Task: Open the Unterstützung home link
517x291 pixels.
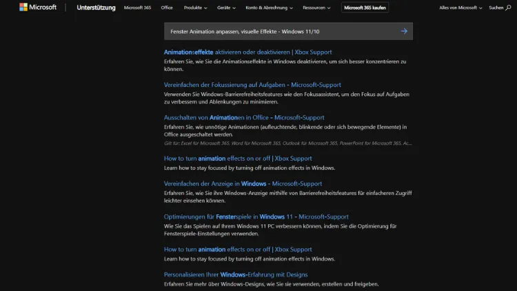Action: (x=96, y=8)
